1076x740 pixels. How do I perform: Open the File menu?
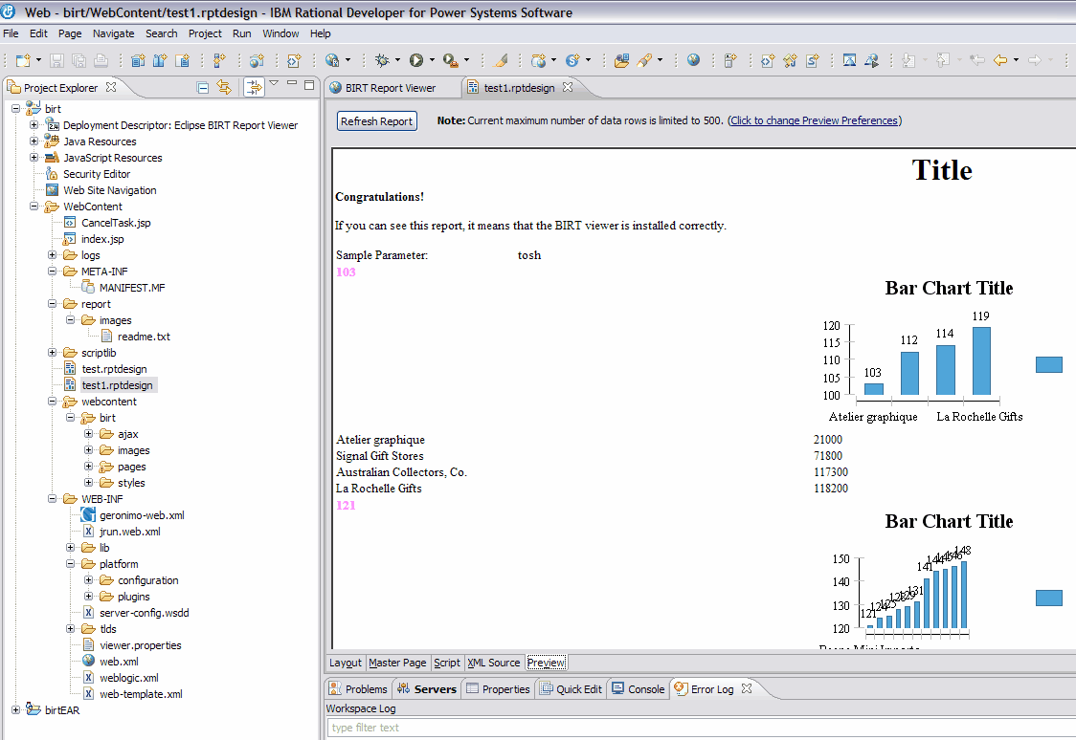point(11,33)
